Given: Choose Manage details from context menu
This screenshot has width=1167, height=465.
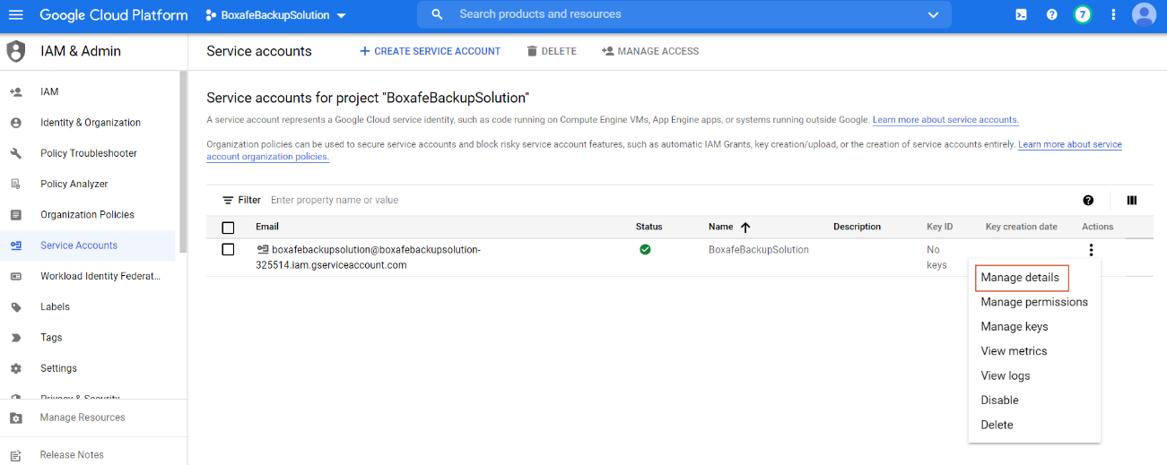Looking at the screenshot, I should click(1020, 278).
